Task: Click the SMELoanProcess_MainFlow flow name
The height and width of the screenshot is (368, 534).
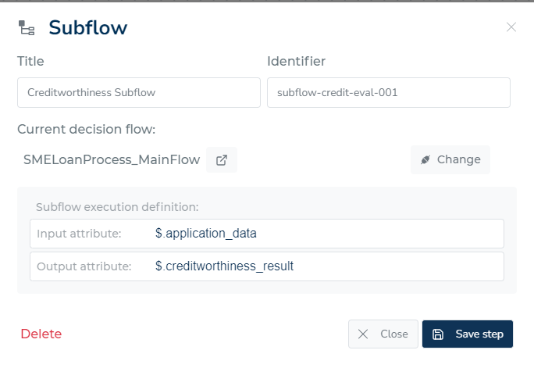Action: point(112,159)
